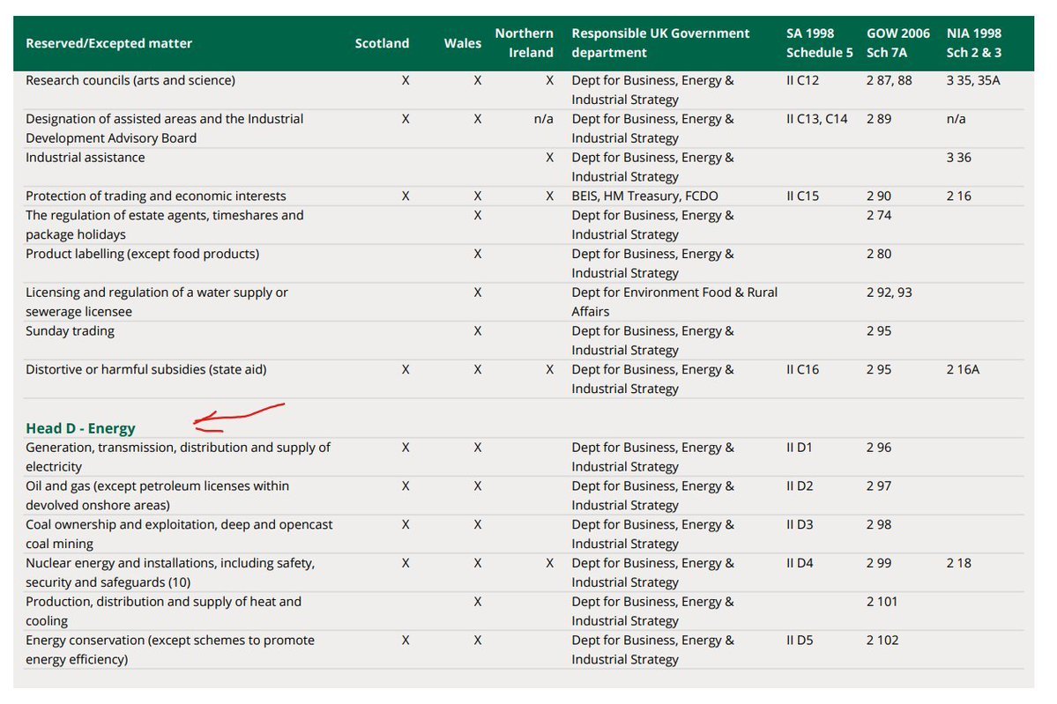Click the 'Wales' column header
Screen dimensions: 1057x704
coord(463,43)
